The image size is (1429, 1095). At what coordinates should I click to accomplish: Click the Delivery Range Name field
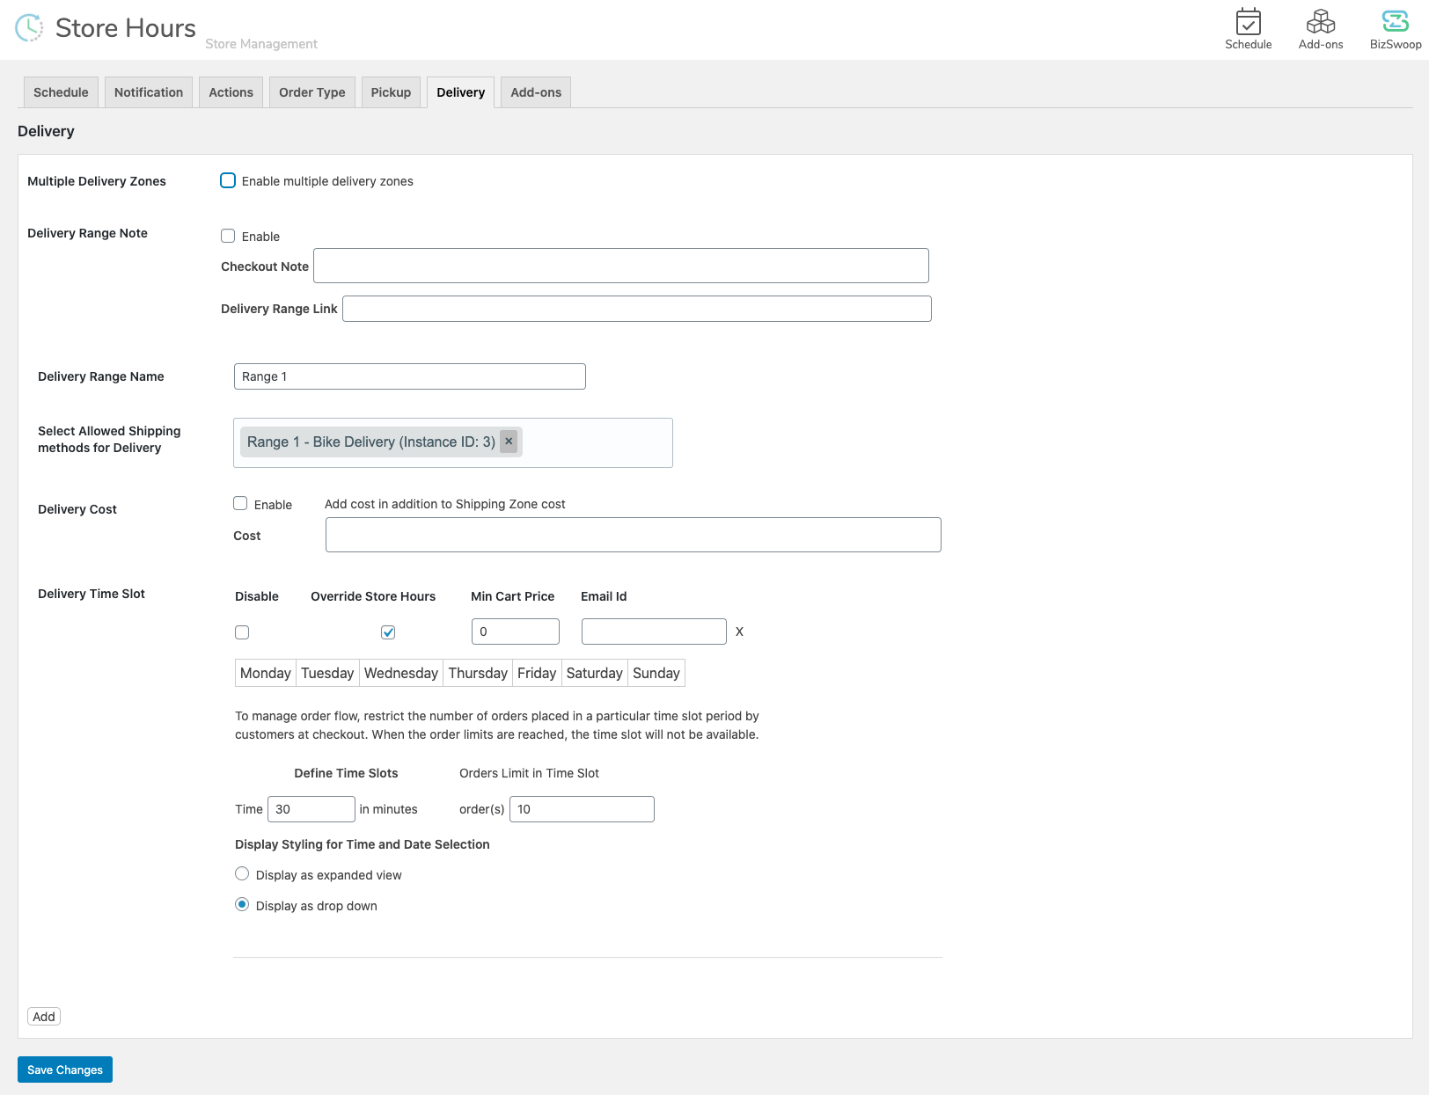(409, 376)
